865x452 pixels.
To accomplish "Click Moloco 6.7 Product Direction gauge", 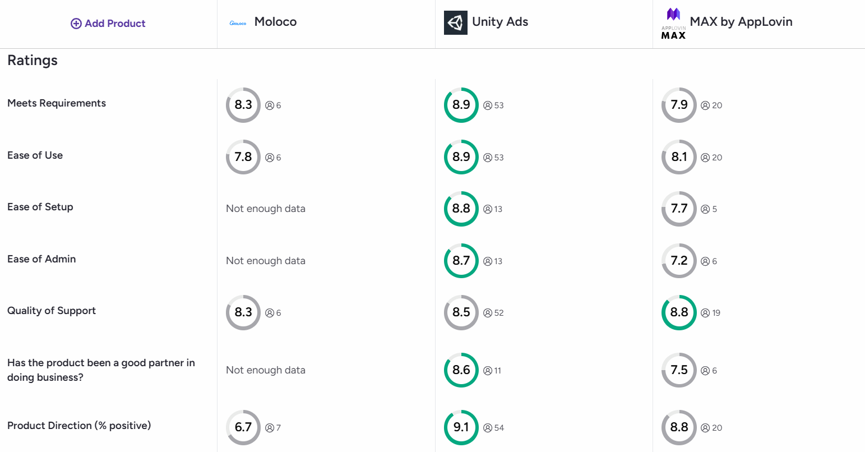I will [x=243, y=427].
